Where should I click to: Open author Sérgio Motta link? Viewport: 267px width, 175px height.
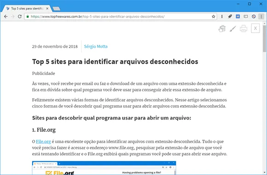(96, 46)
